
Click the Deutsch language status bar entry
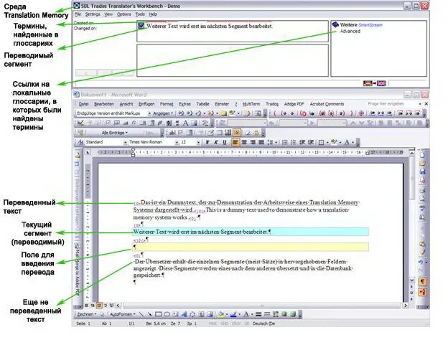(x=263, y=324)
